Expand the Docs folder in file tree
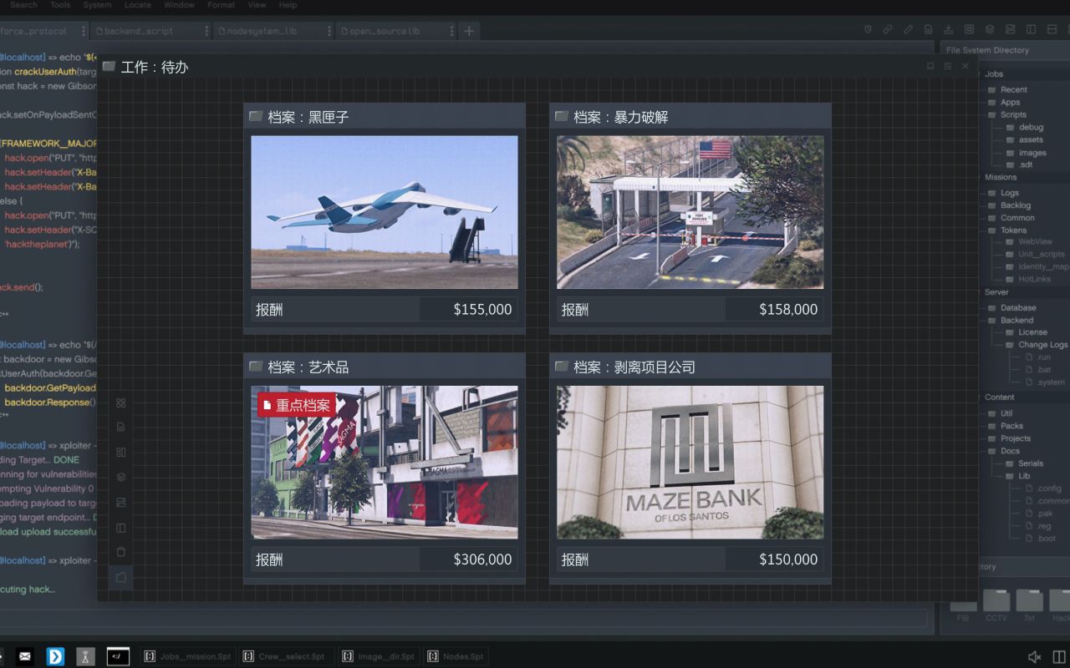This screenshot has height=668, width=1070. click(x=1004, y=451)
